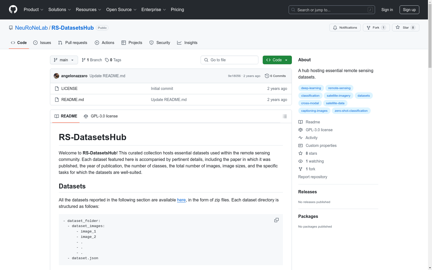Switch to the Security tab

pos(160,43)
